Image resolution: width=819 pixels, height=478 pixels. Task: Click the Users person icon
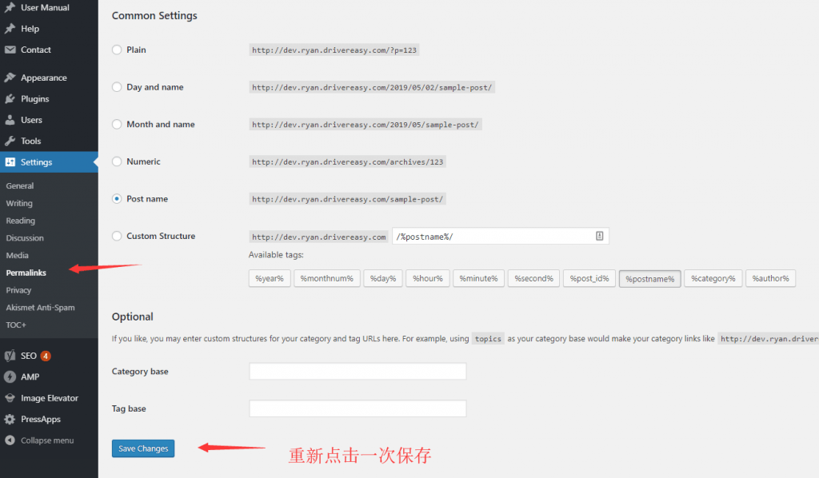point(10,120)
